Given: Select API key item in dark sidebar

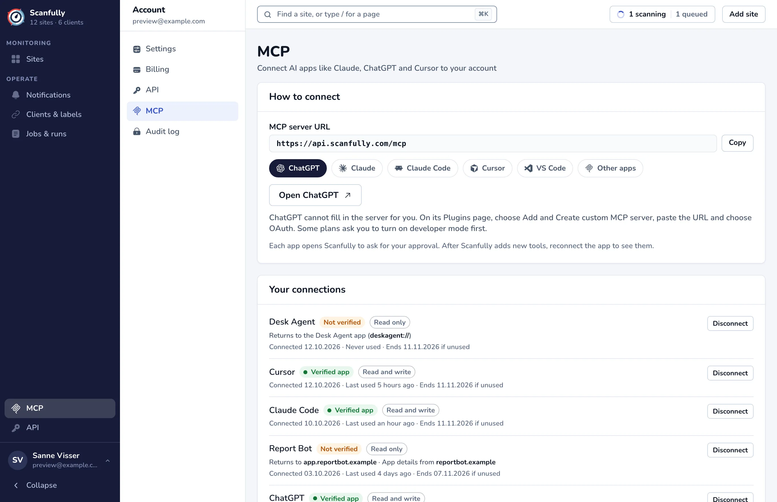Looking at the screenshot, I should (x=60, y=427).
